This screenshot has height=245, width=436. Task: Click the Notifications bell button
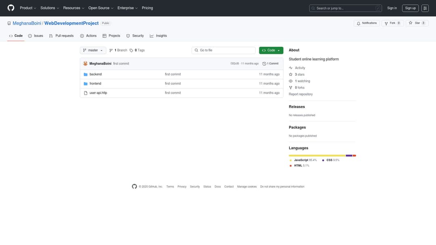(367, 23)
